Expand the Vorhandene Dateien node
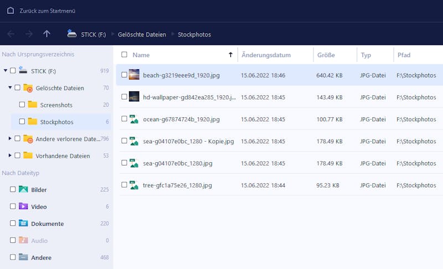443x269 pixels. (10, 155)
